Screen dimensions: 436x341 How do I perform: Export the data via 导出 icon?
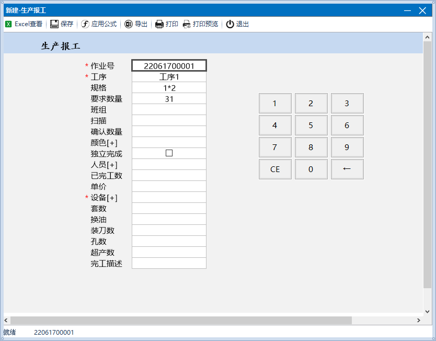129,24
